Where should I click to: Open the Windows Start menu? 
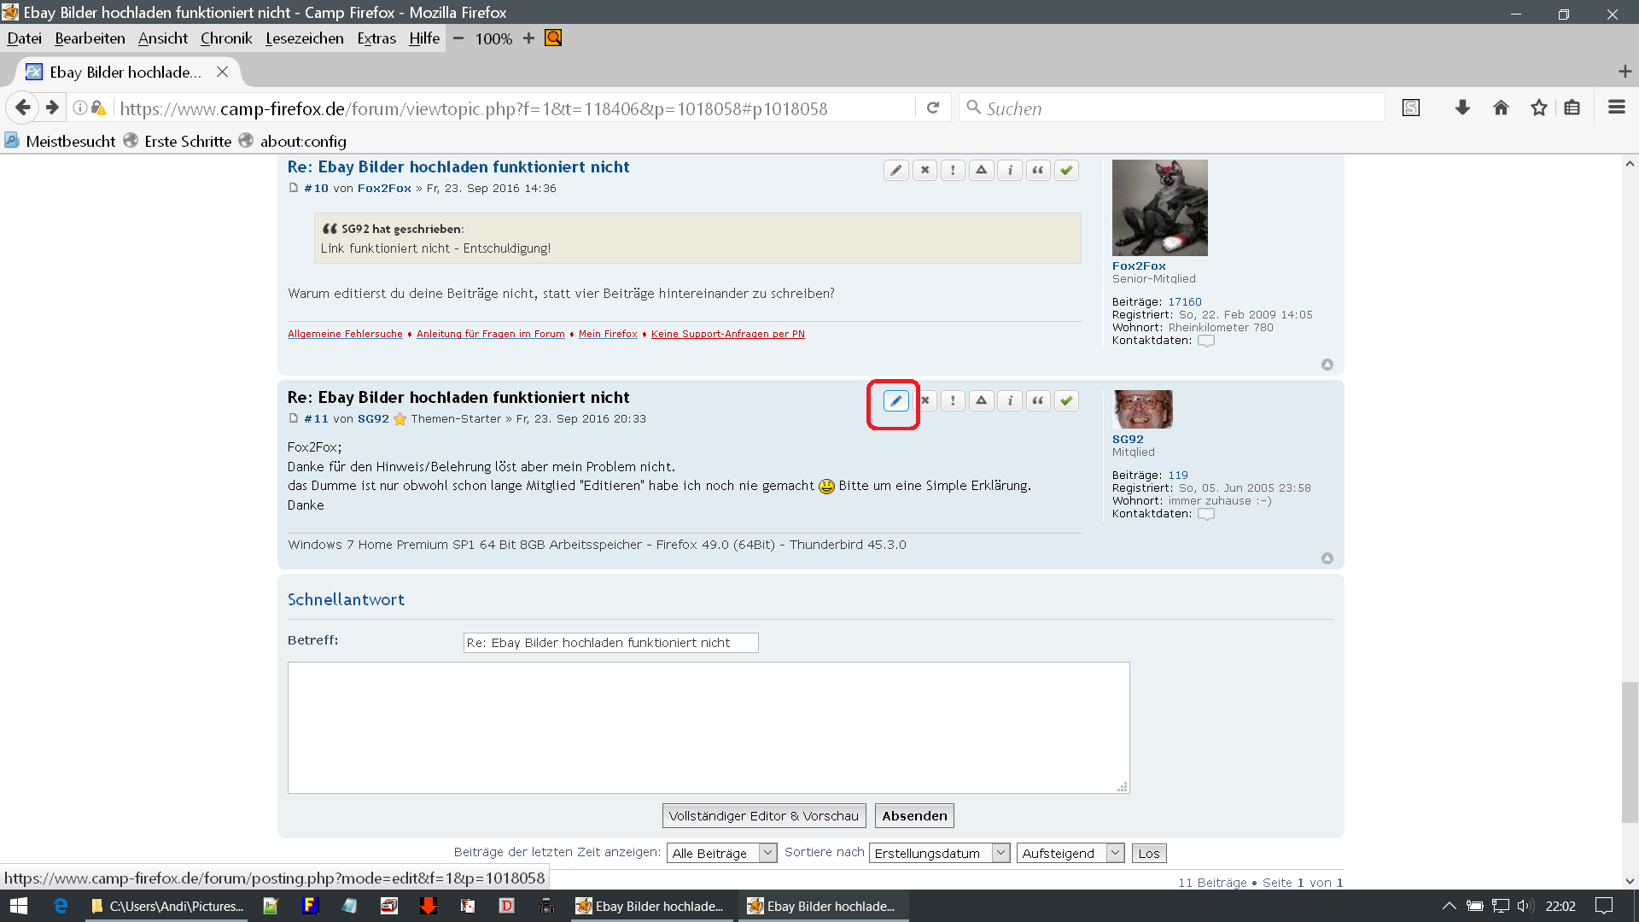[x=19, y=906]
